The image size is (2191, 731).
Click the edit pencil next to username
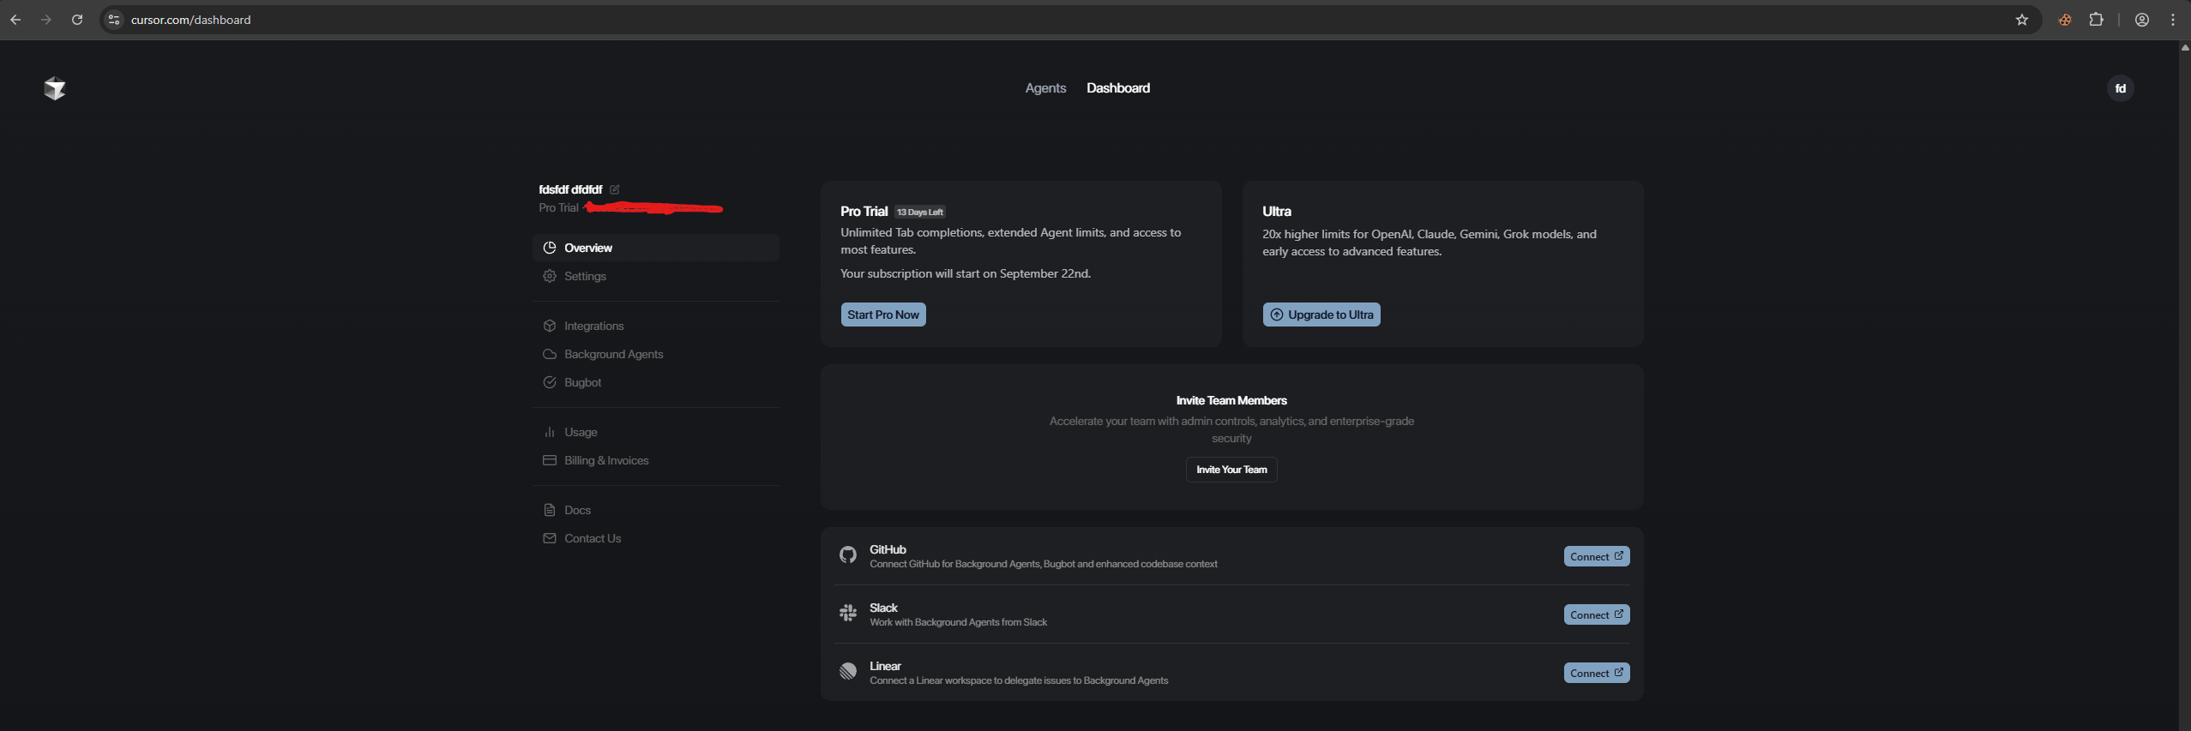(615, 189)
